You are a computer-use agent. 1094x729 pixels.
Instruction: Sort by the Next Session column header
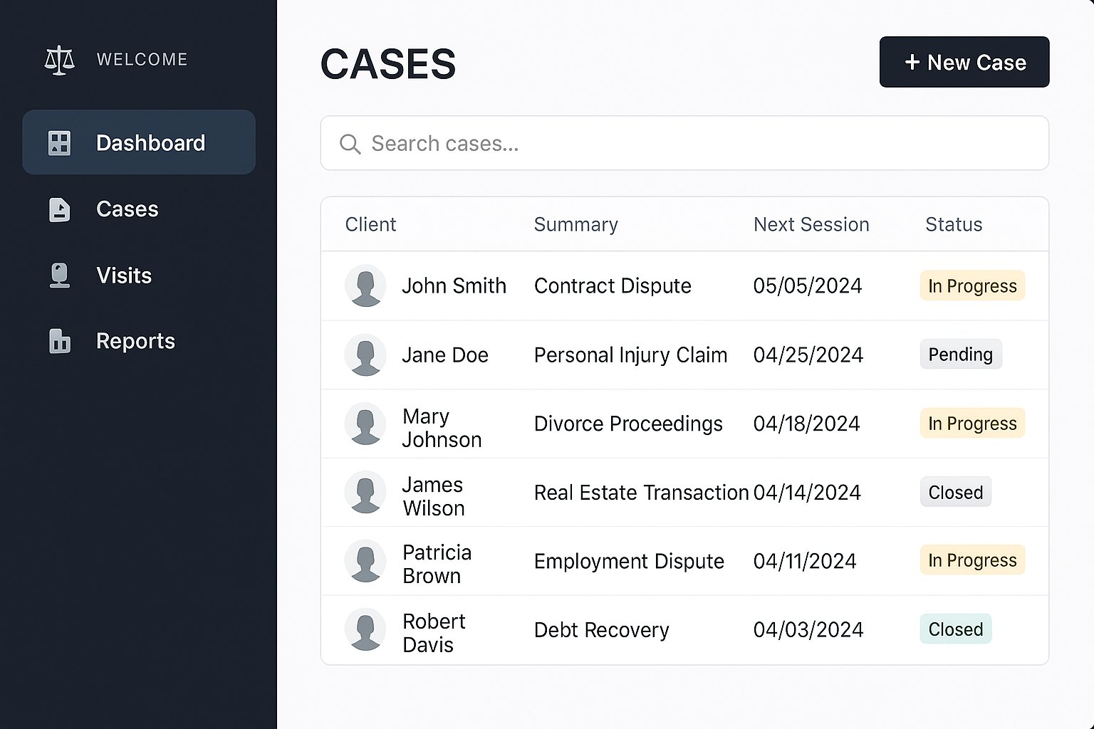pyautogui.click(x=811, y=225)
